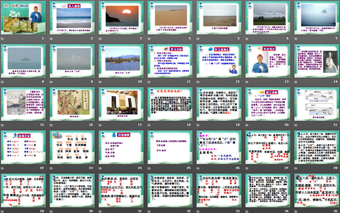
Task: Select slide 1 title thumbnail with author portrait
Action: pos(23,17)
